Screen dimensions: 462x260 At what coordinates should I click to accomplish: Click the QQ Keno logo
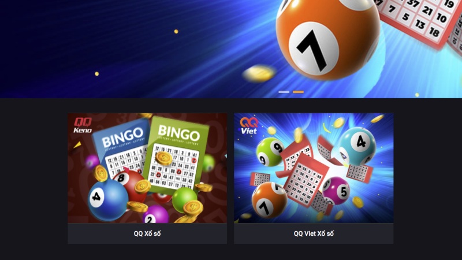[83, 125]
